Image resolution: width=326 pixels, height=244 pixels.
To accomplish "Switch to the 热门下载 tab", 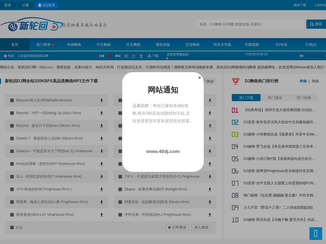I will point(246,98).
